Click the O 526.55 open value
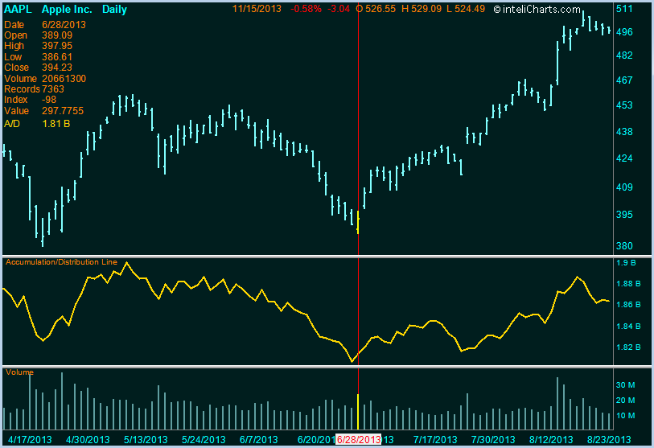Viewport: 654px width, 448px height. click(x=376, y=9)
